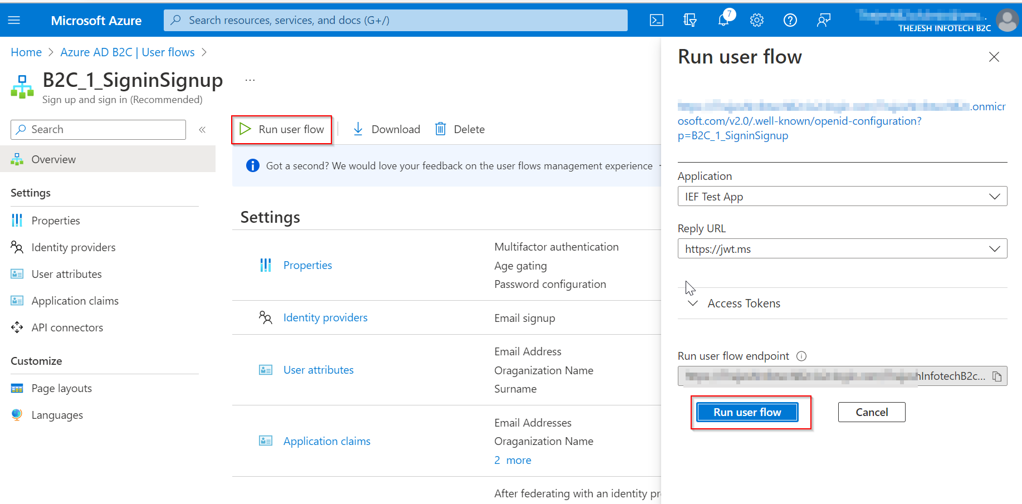Open the Identity providers link in Settings list
The width and height of the screenshot is (1022, 504).
325,317
